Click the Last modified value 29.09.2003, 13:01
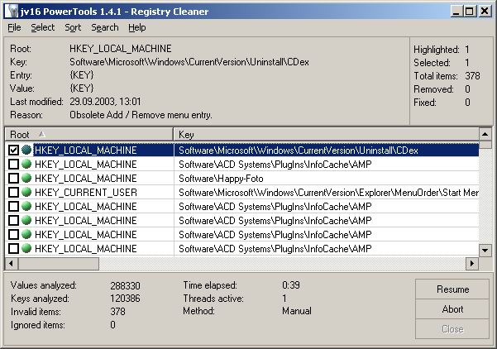 click(105, 102)
